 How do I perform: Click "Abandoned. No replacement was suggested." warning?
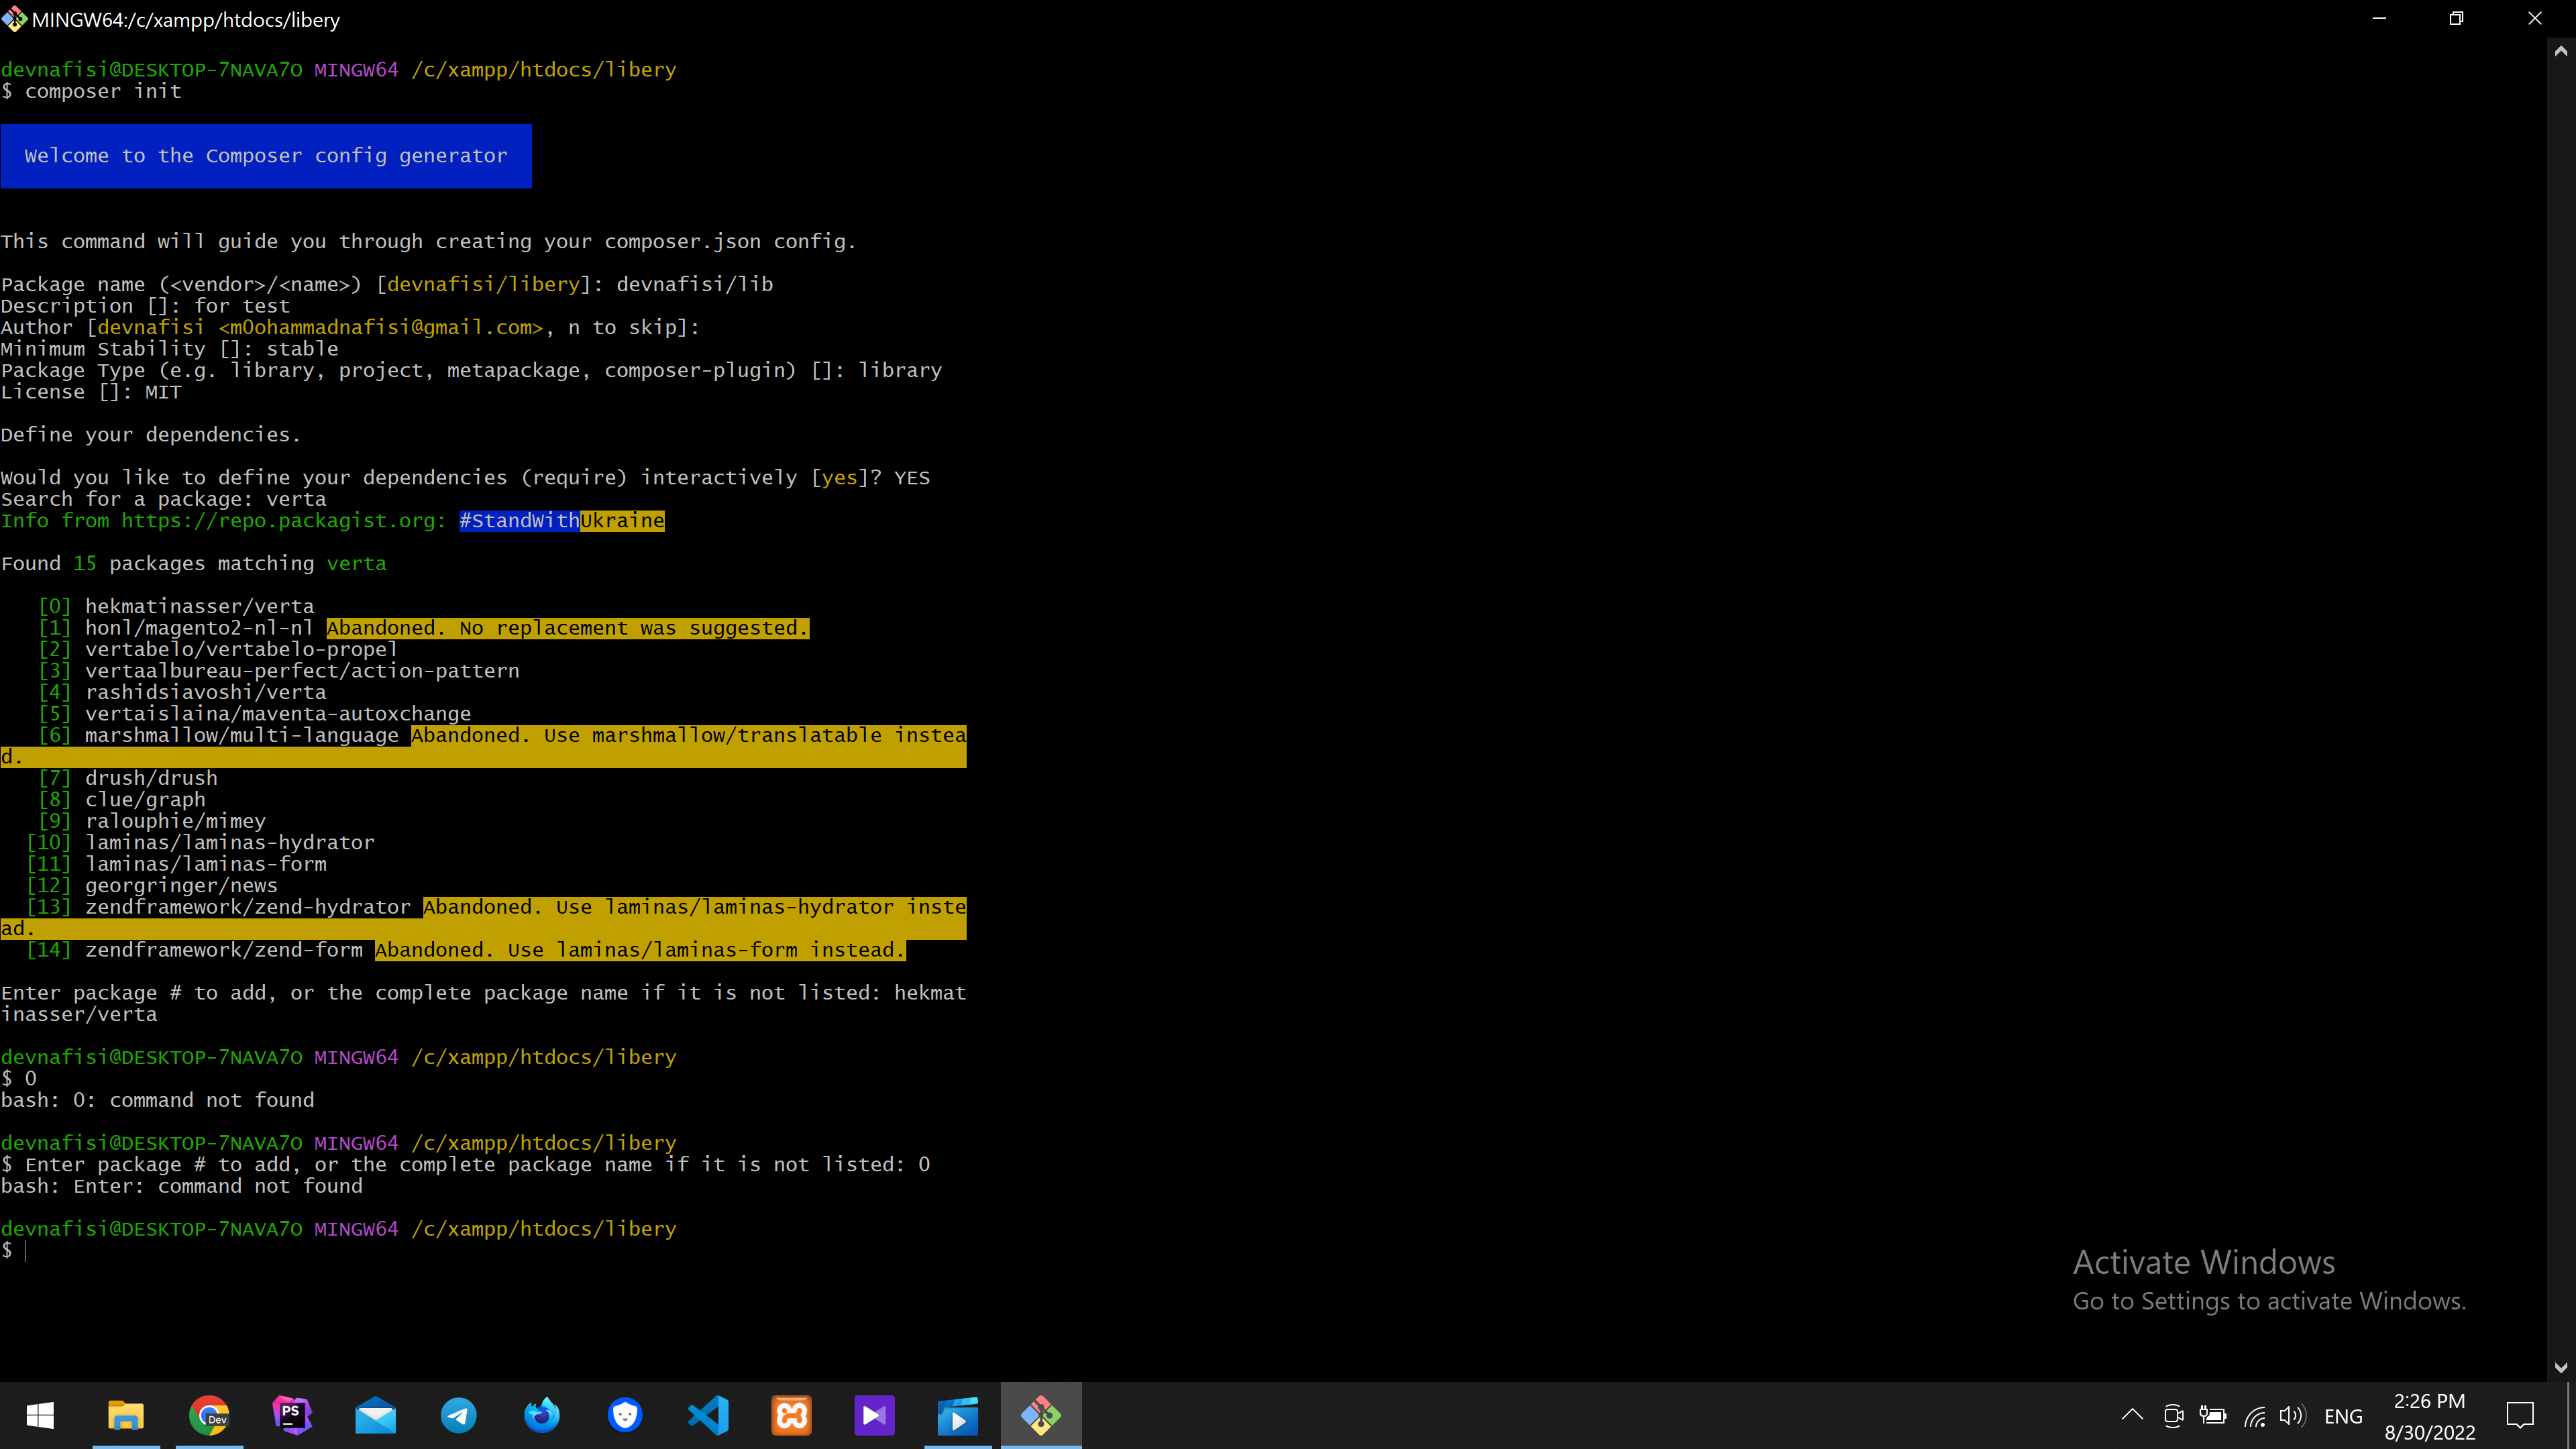click(x=568, y=628)
